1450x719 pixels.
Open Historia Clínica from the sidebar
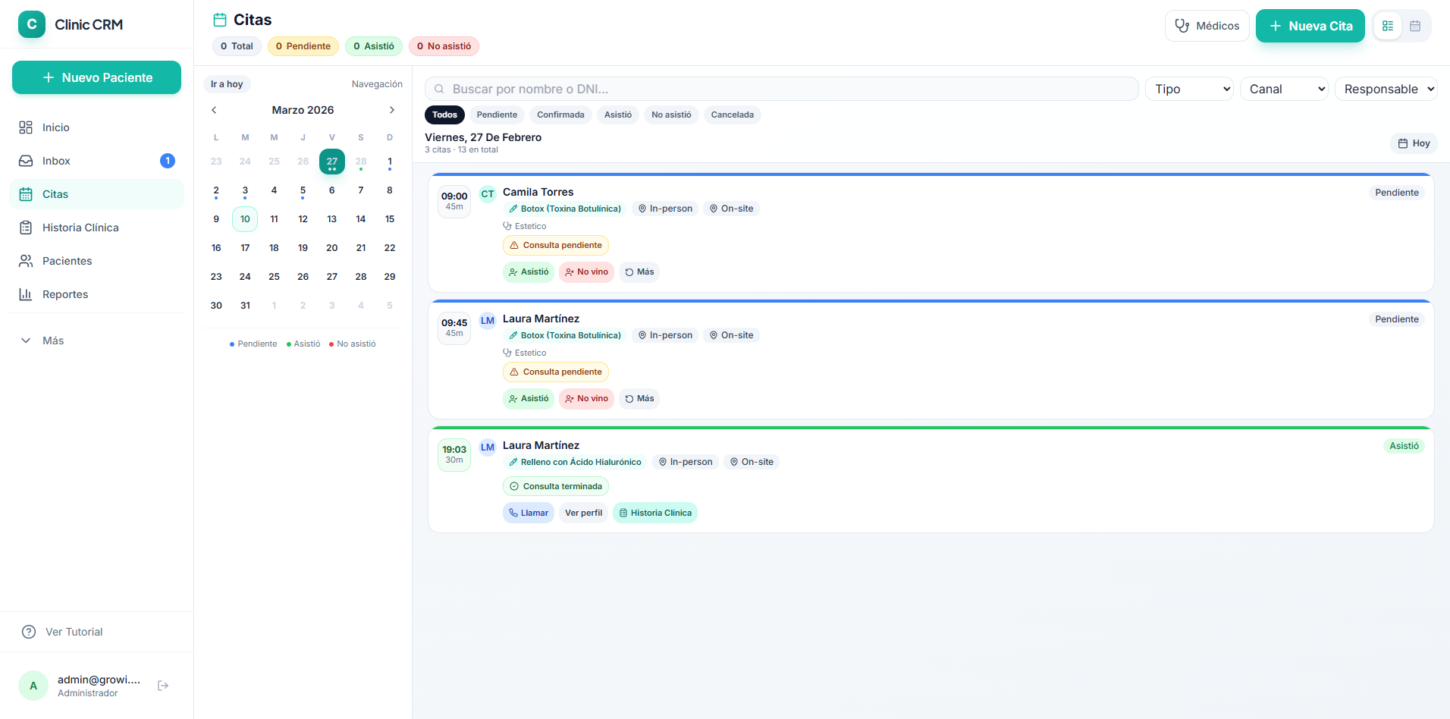click(96, 228)
